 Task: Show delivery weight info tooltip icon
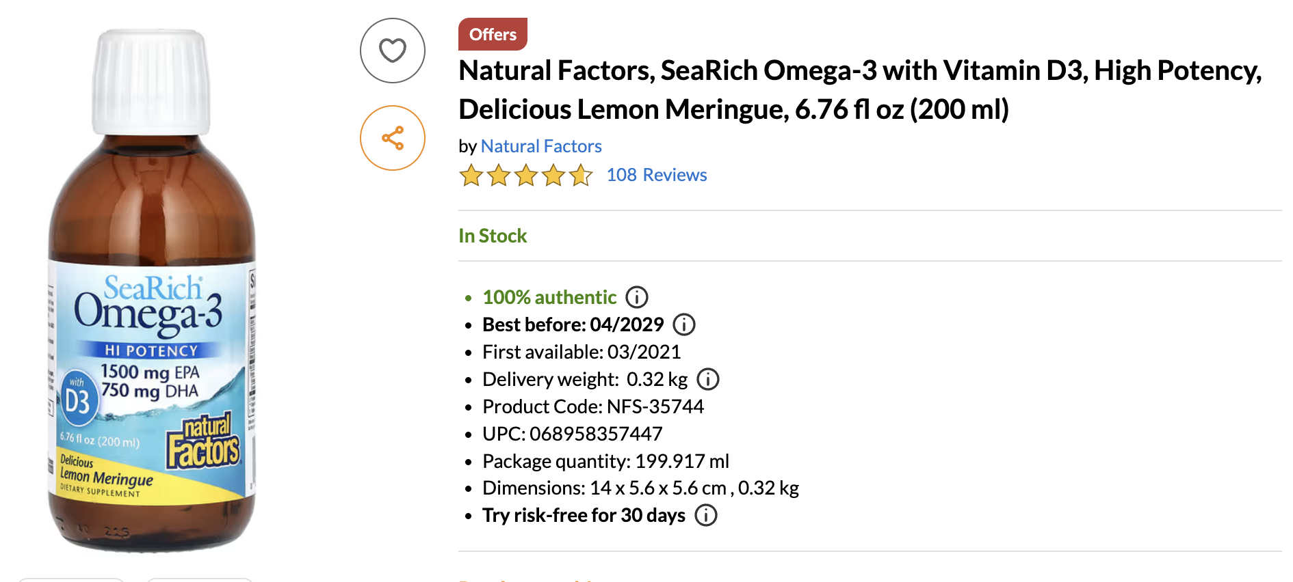(x=708, y=379)
